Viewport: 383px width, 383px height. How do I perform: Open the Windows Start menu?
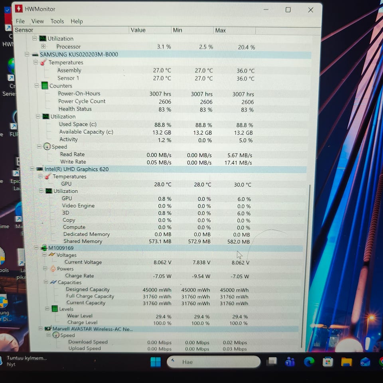tap(156, 362)
